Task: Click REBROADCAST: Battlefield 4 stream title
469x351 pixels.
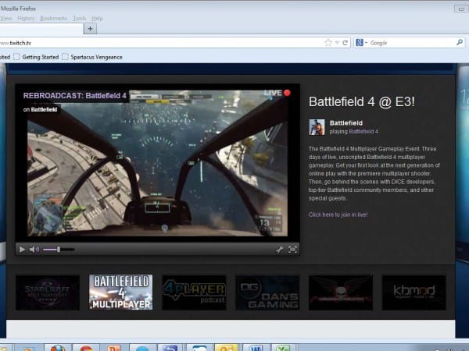Action: 75,95
